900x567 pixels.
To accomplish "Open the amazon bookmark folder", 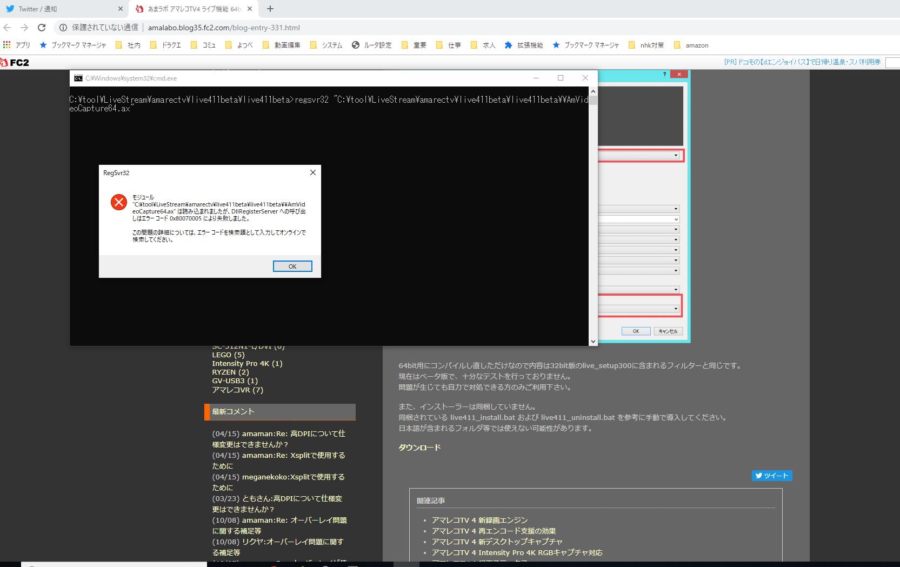I will point(691,45).
